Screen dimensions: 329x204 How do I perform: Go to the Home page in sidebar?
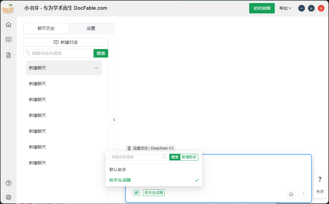click(x=9, y=25)
